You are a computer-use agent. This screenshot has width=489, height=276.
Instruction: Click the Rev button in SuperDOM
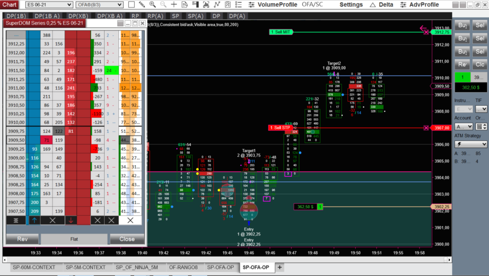point(22,239)
